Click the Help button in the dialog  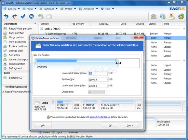coord(43,126)
